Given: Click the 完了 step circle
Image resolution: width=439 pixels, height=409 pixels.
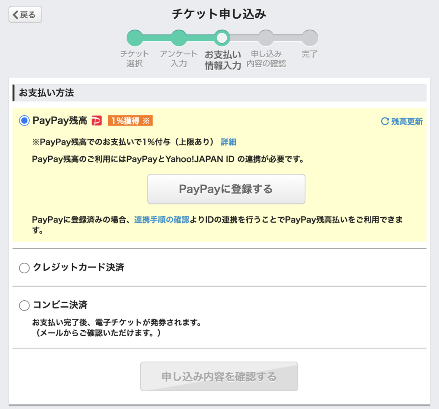Looking at the screenshot, I should pyautogui.click(x=310, y=38).
